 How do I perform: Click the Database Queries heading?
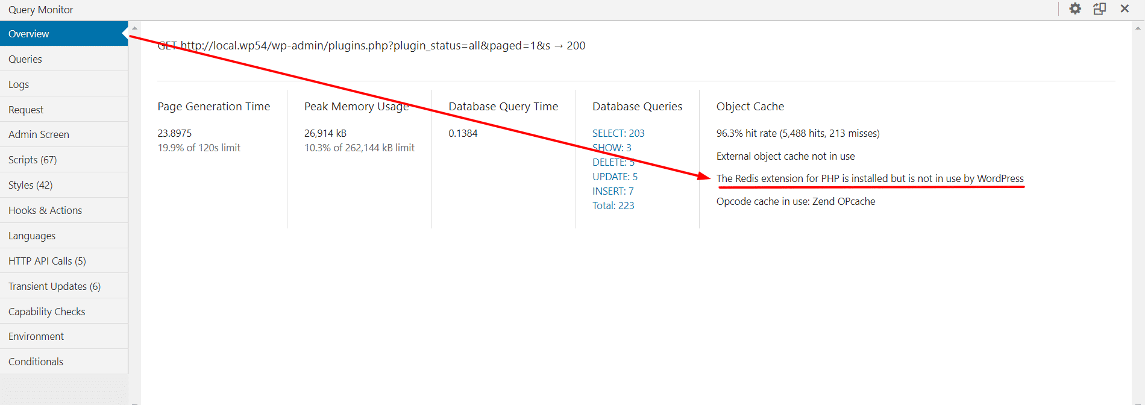tap(637, 107)
